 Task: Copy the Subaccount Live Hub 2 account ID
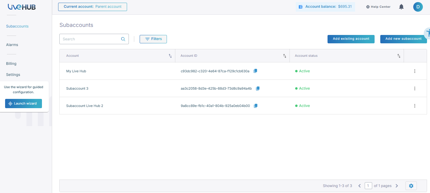256,106
